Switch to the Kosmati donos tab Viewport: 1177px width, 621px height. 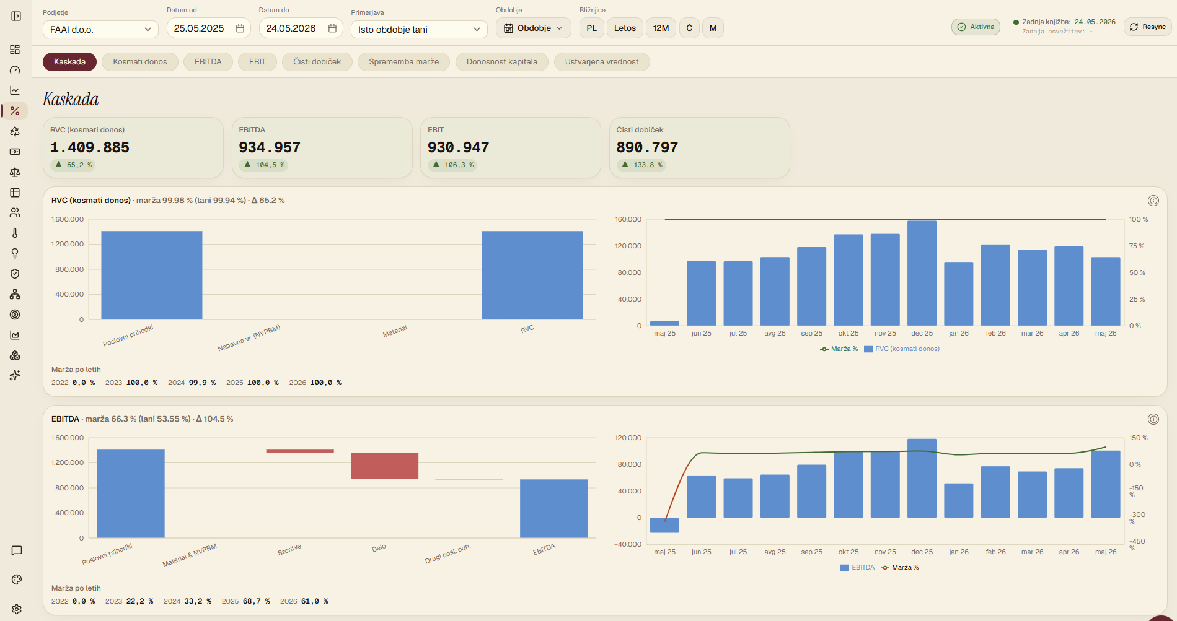pos(140,62)
